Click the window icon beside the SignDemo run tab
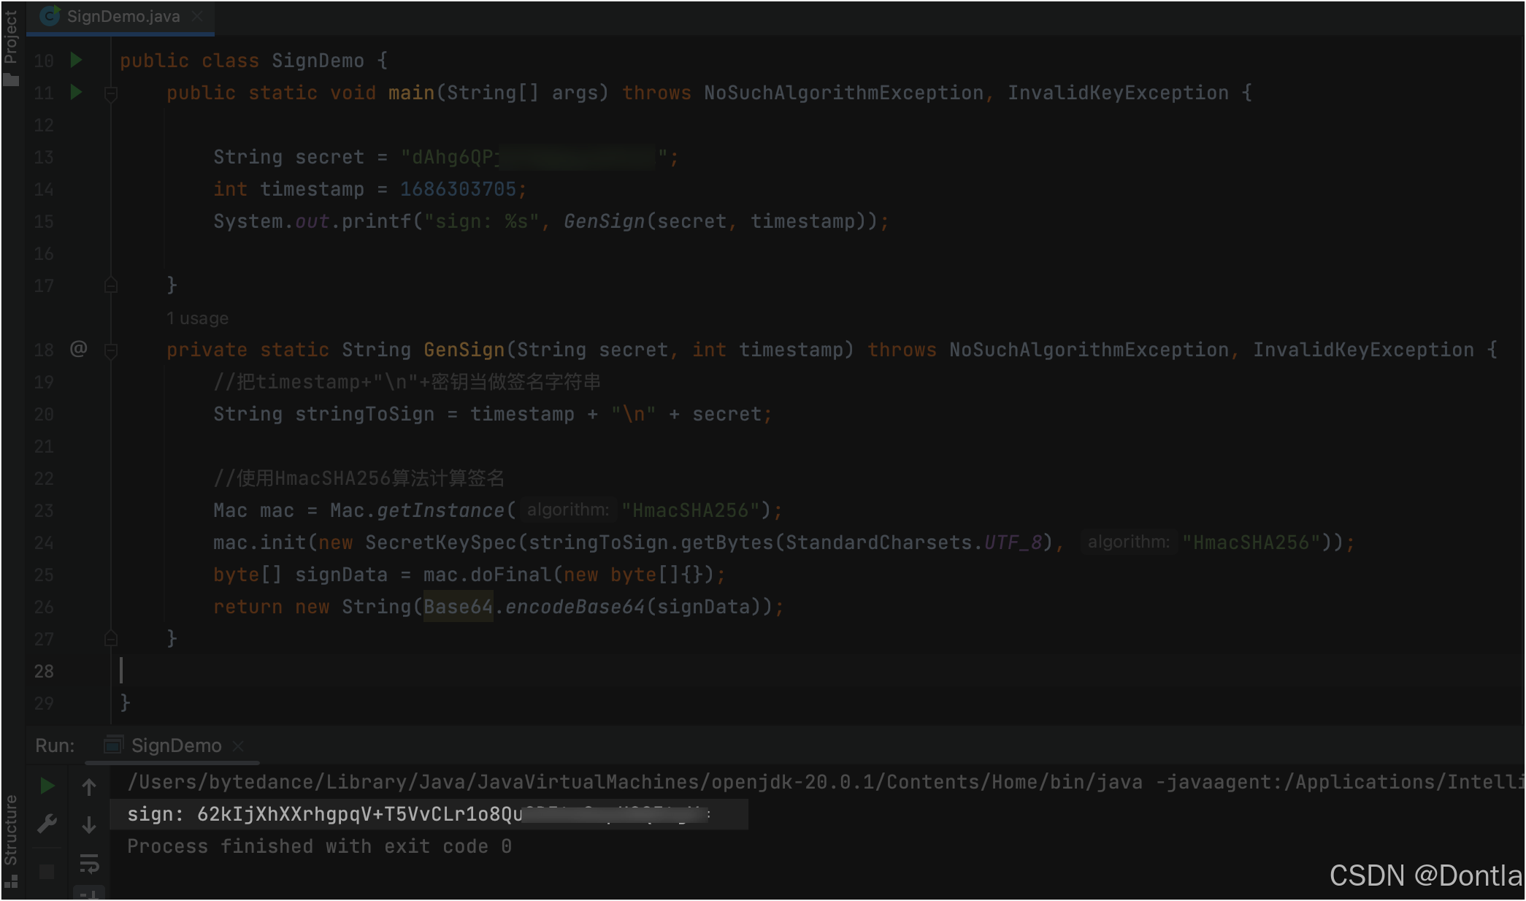Screen dimensions: 1526x901 coord(113,745)
